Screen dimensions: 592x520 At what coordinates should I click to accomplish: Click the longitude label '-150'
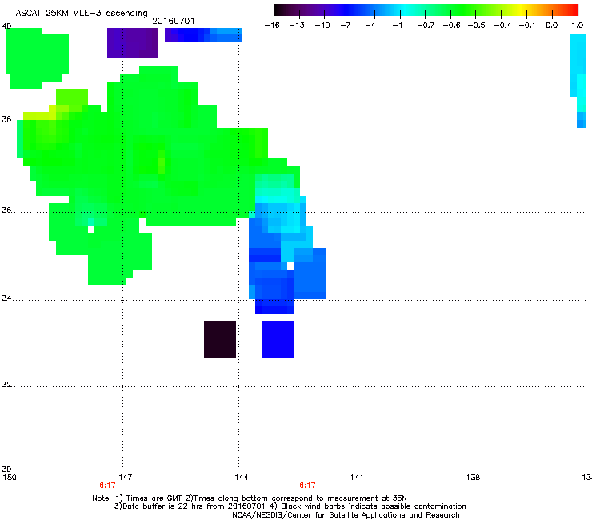pyautogui.click(x=8, y=478)
